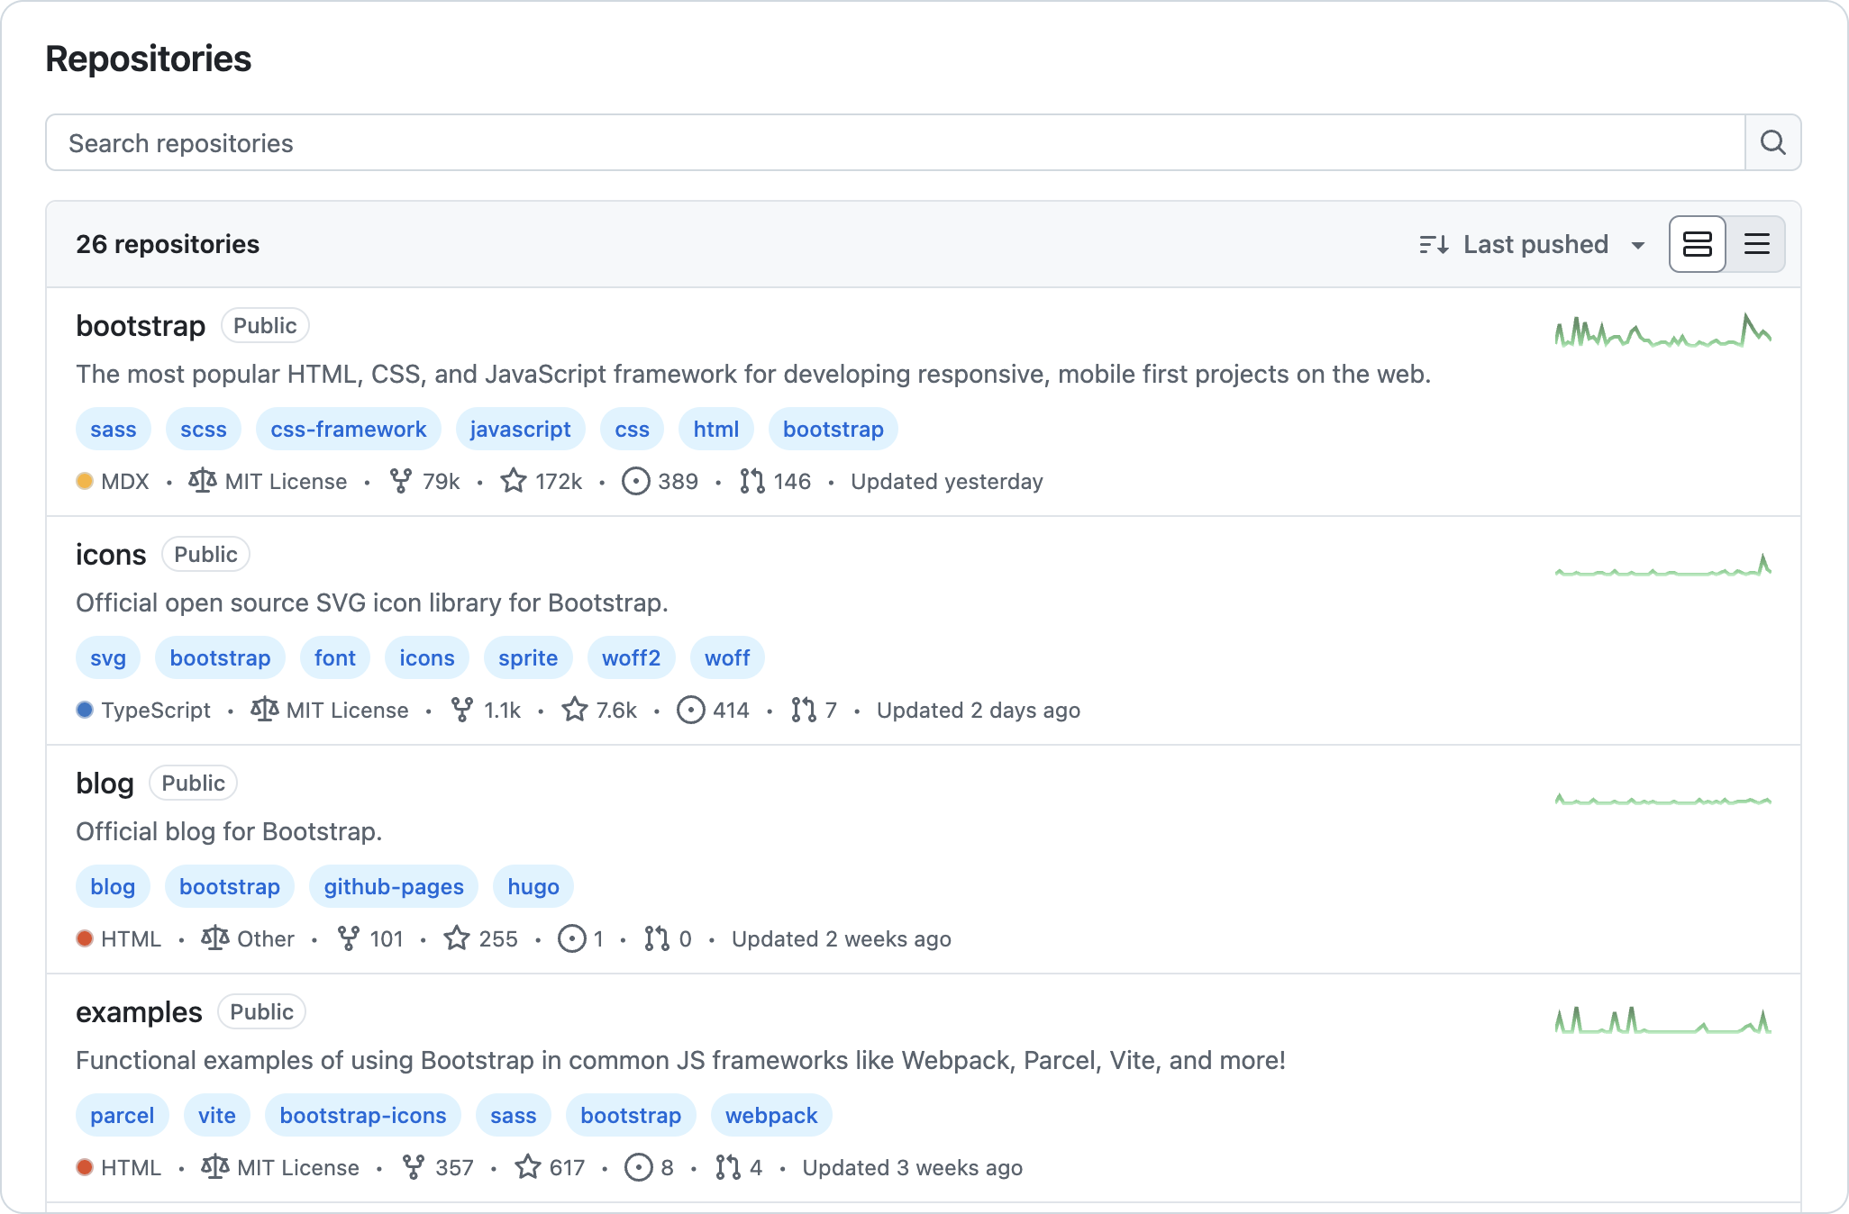Image resolution: width=1849 pixels, height=1214 pixels.
Task: Click the search magnifier button
Action: (x=1772, y=142)
